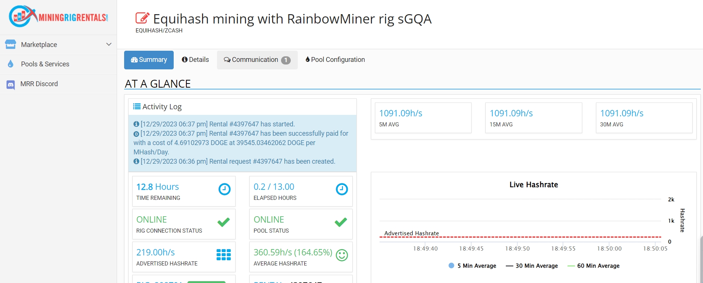Toggle the 60 Min Average legend series
The height and width of the screenshot is (283, 703).
tap(593, 266)
